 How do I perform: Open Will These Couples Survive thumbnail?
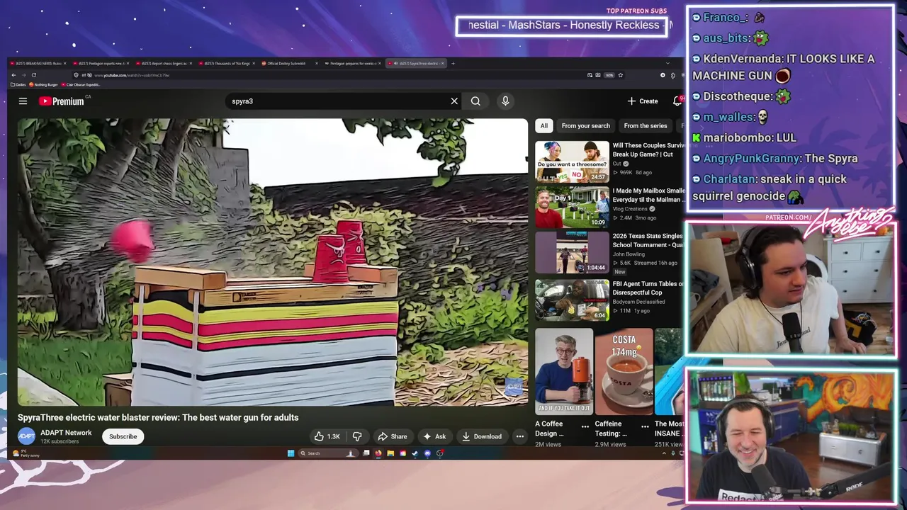tap(572, 161)
